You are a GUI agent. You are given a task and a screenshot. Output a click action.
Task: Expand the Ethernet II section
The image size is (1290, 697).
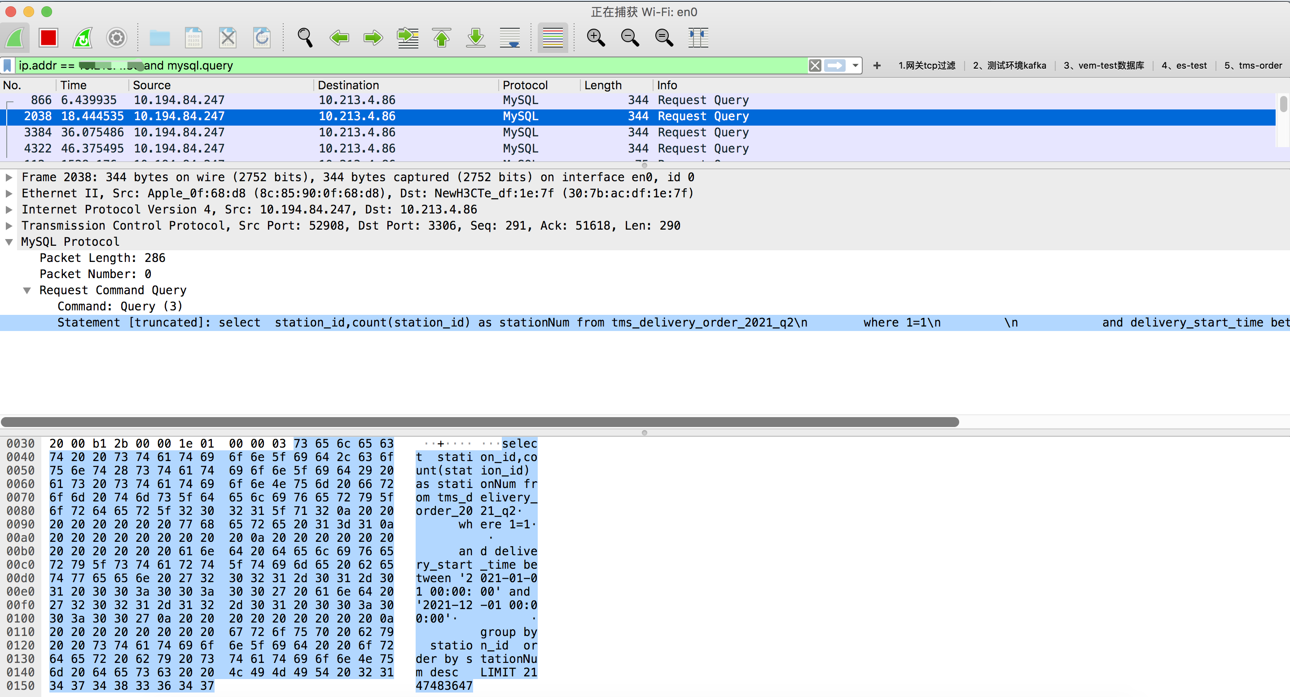pyautogui.click(x=9, y=193)
